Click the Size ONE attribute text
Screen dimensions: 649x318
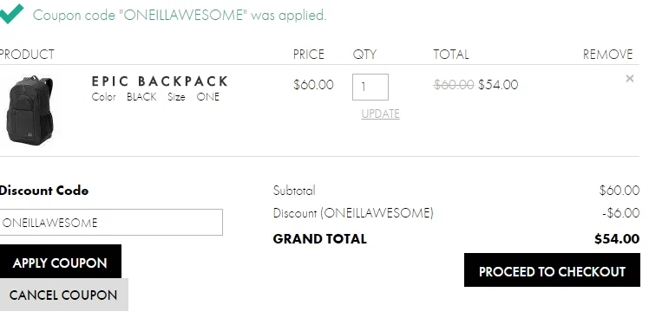click(193, 97)
